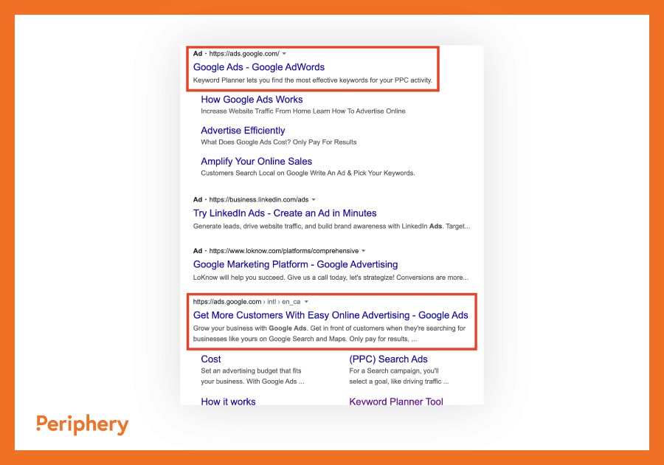Expand dropdown arrow beside business.linkedin.com/ads URL
The width and height of the screenshot is (664, 465).
(314, 199)
